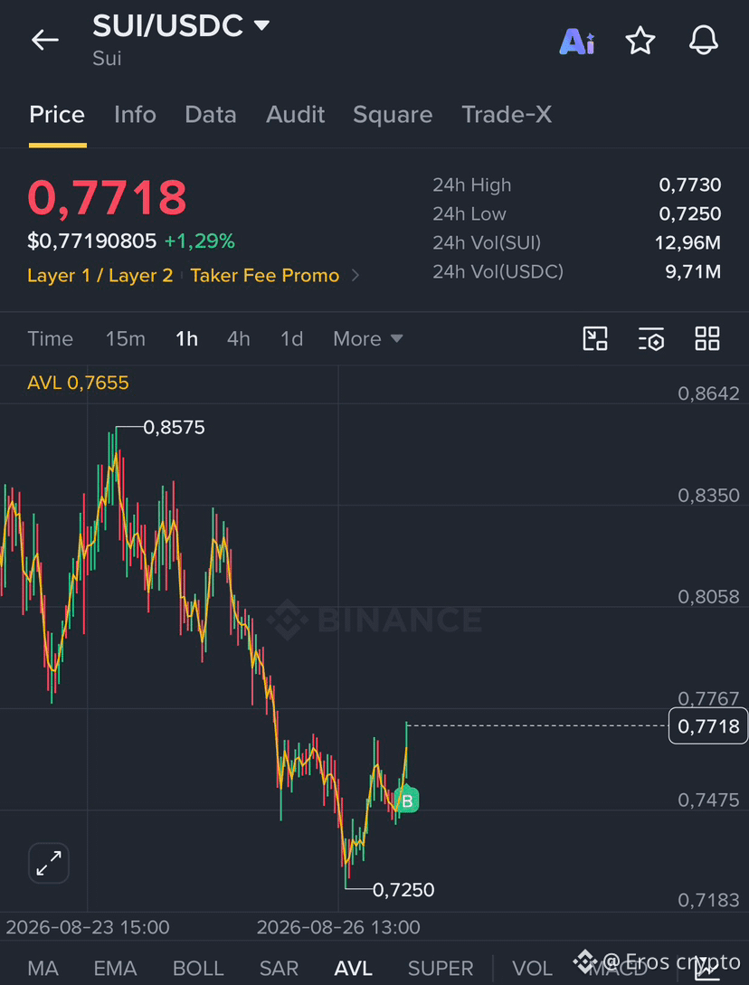This screenshot has width=749, height=985.
Task: Toggle the BOLL indicator
Action: click(x=198, y=968)
